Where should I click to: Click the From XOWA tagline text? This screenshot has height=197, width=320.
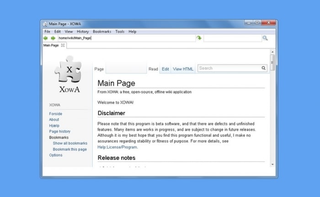click(144, 92)
